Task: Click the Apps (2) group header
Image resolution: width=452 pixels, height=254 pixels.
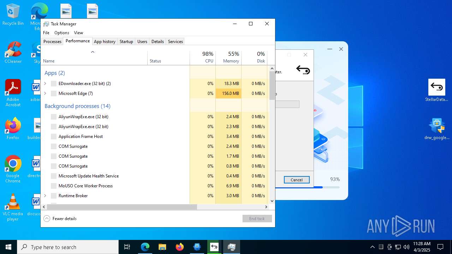Action: [55, 73]
